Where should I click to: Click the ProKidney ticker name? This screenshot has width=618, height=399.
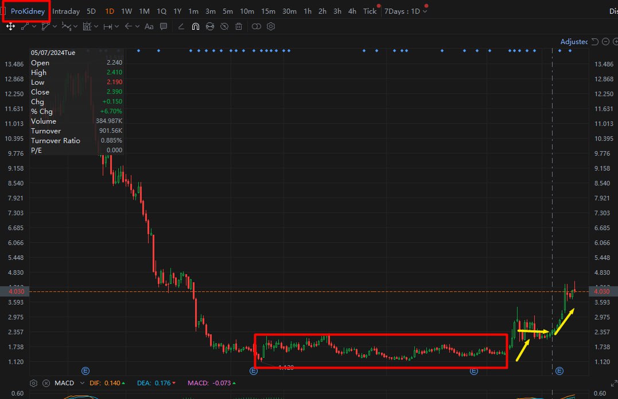28,11
